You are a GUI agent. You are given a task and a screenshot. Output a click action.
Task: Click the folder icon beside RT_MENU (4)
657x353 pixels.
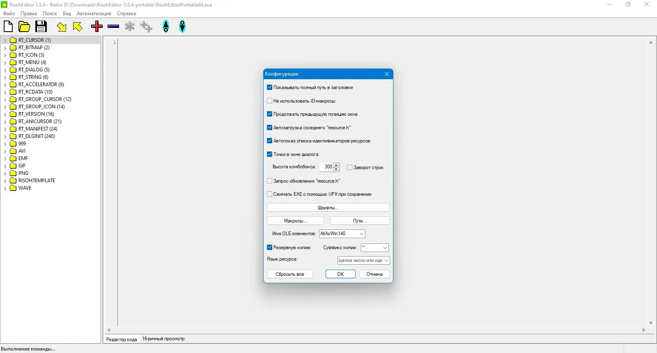pos(13,62)
